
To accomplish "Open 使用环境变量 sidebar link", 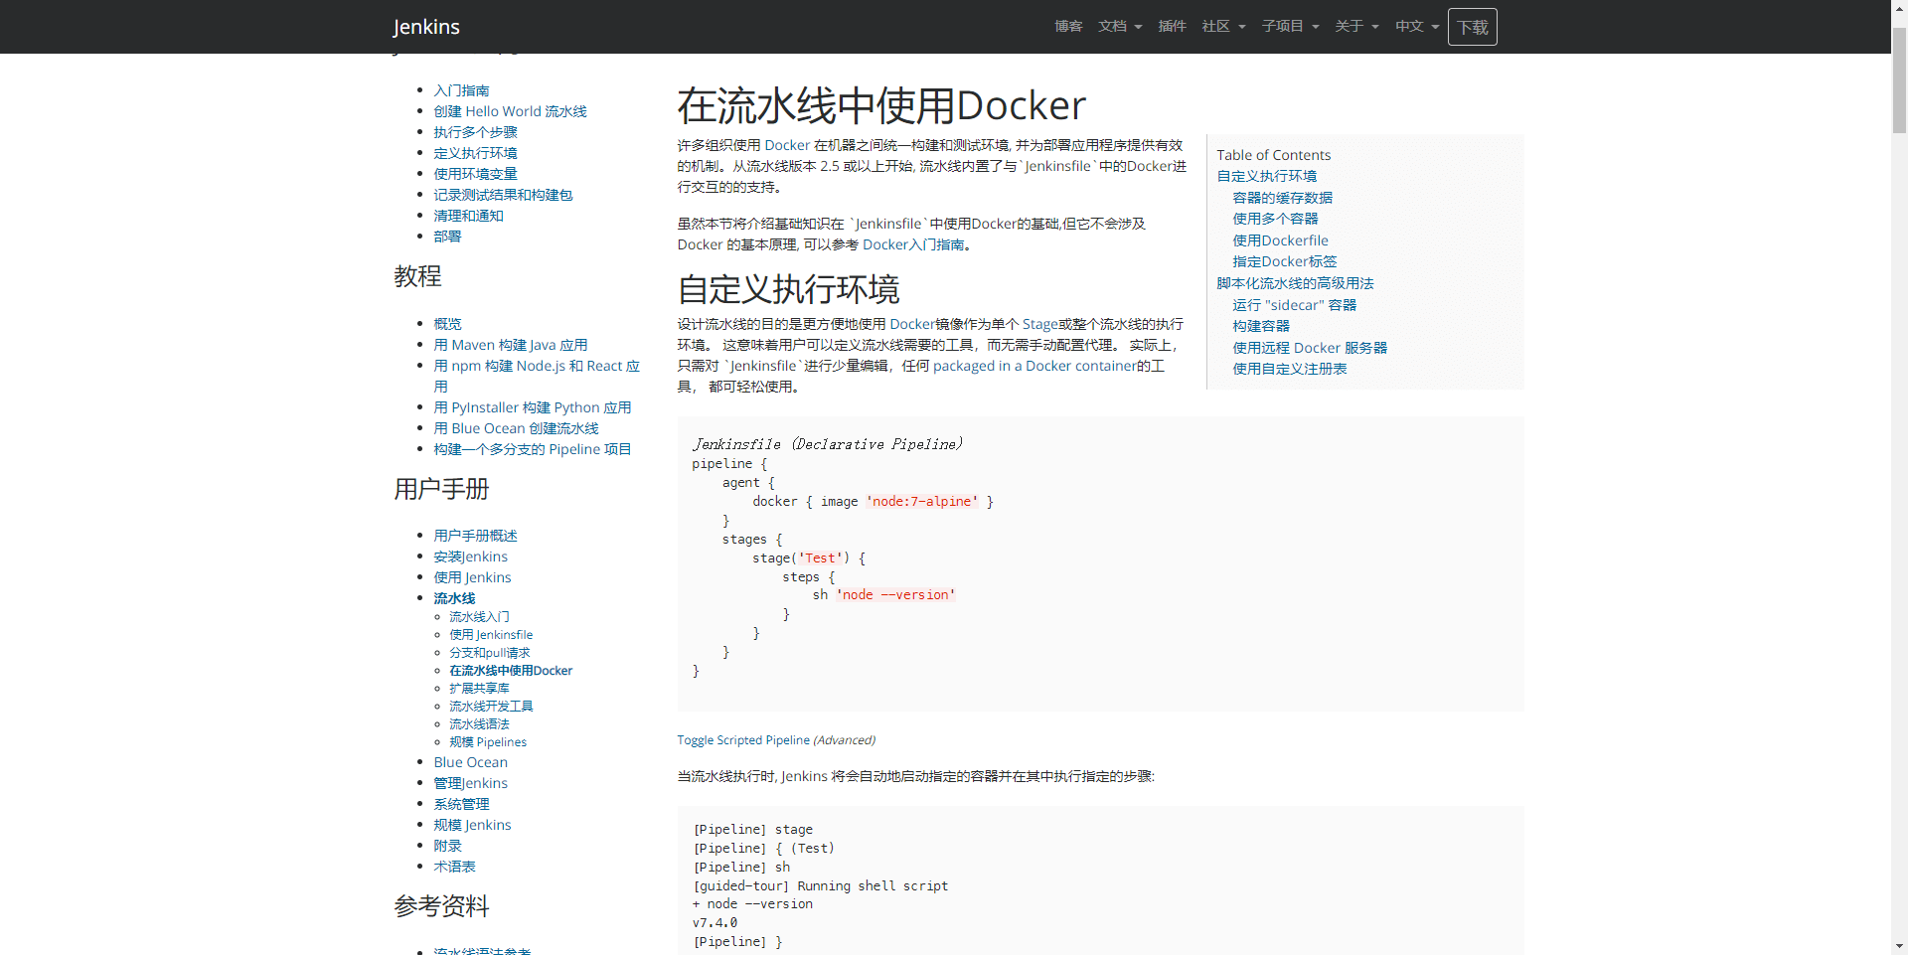I will pyautogui.click(x=475, y=174).
